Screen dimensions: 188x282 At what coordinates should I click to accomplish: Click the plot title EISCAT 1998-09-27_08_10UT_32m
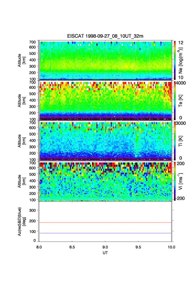(105, 36)
